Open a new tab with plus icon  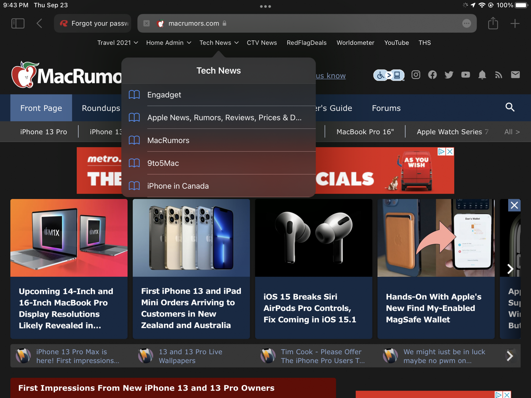(x=515, y=23)
